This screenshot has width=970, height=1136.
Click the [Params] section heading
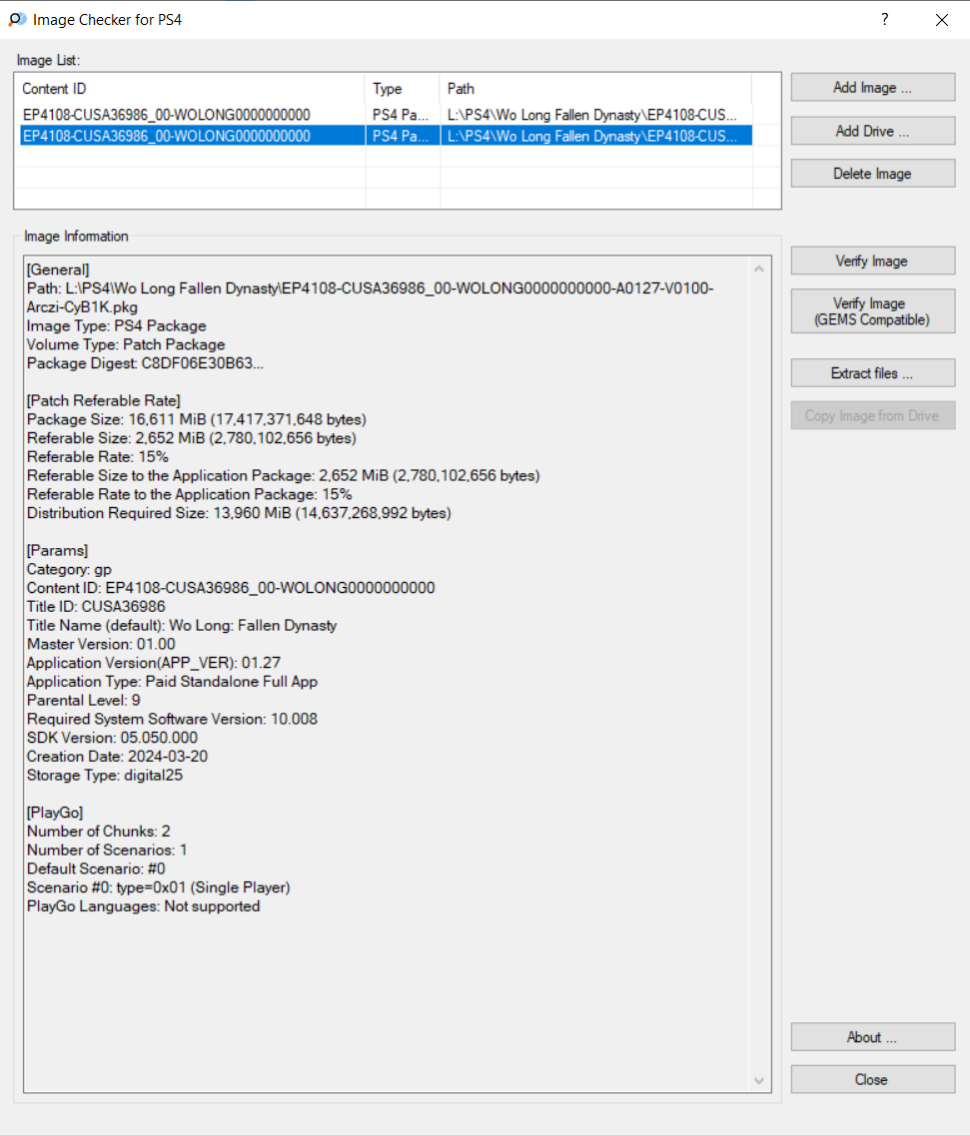[57, 551]
